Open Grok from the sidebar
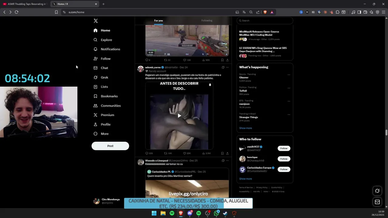 coord(101,77)
